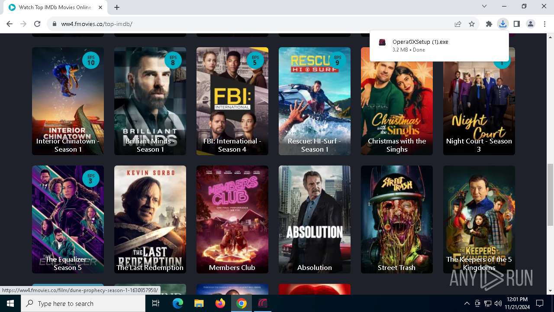Image resolution: width=554 pixels, height=312 pixels.
Task: Open Interior Chinatown Season 1 poster
Action: 68,101
